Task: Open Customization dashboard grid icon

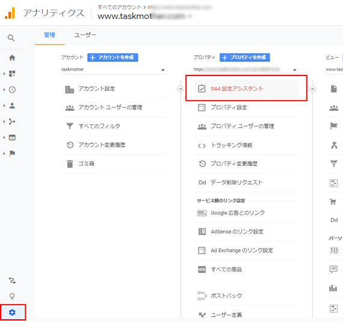Action: pos(12,74)
